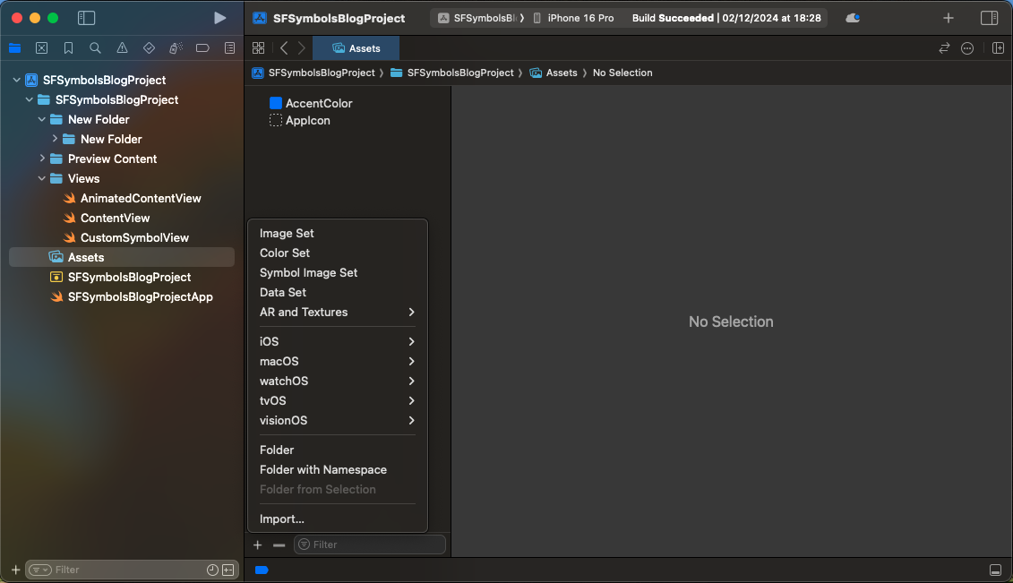Open the Find navigator magnifier icon

point(95,47)
